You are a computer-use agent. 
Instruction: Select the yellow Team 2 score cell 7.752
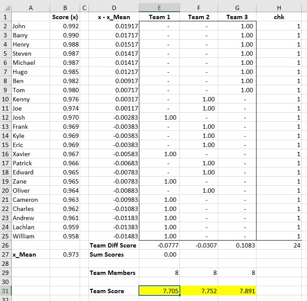(199, 291)
